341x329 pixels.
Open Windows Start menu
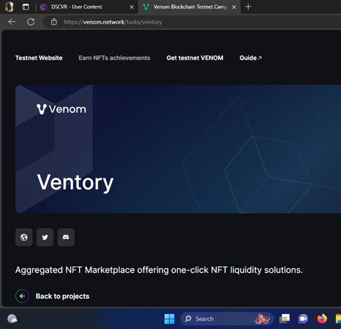[x=169, y=319]
